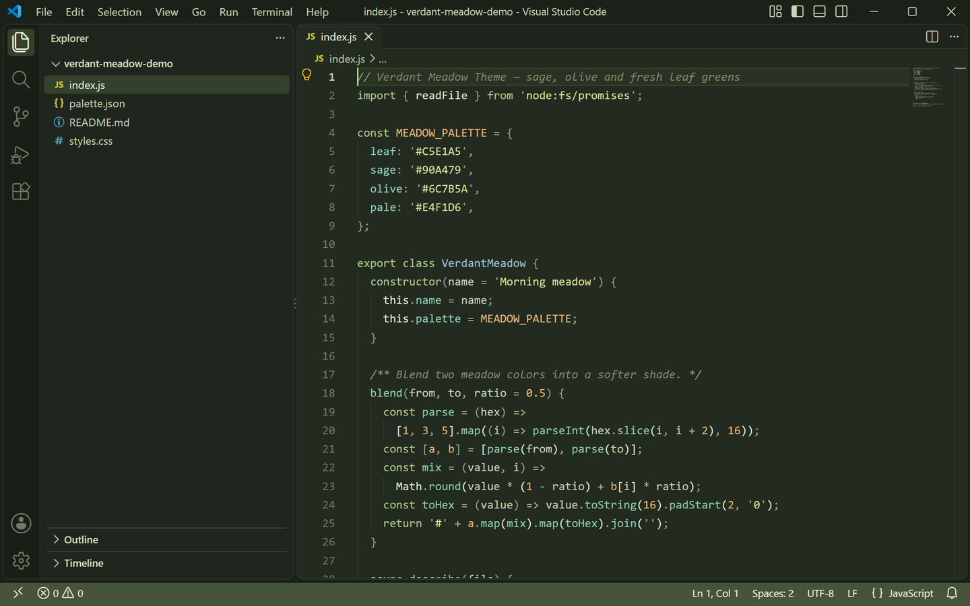Viewport: 970px width, 606px height.
Task: Close the index.js editor tab
Action: [368, 37]
